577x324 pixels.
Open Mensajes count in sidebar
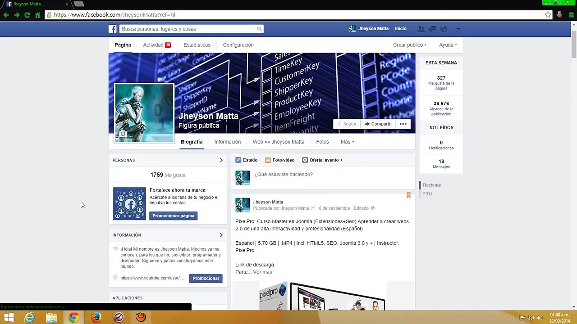[x=441, y=164]
